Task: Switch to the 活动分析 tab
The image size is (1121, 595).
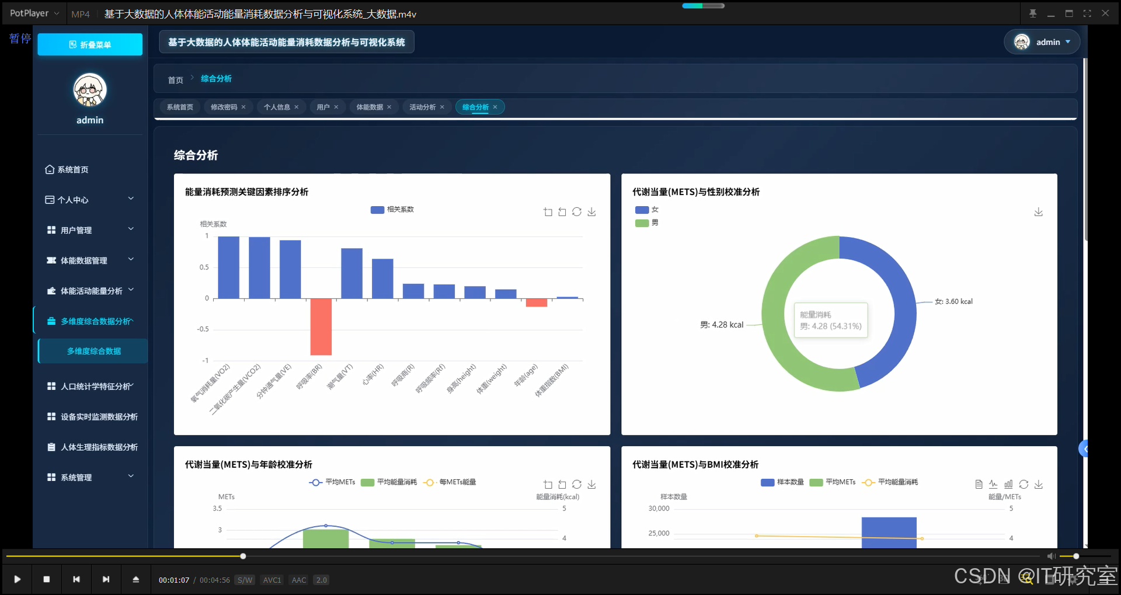Action: click(422, 107)
